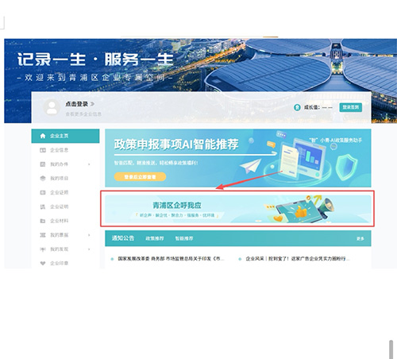Click the heart icon beside 企业印章

[43, 263]
